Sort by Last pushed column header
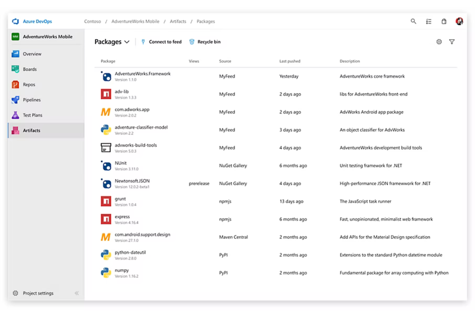The image size is (475, 317). pyautogui.click(x=290, y=61)
